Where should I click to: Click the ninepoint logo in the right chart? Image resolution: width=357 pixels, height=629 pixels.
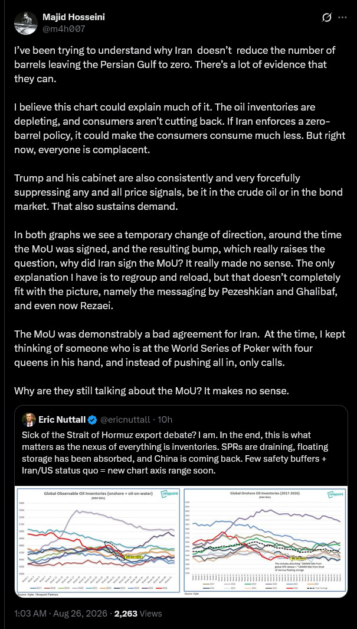point(334,495)
